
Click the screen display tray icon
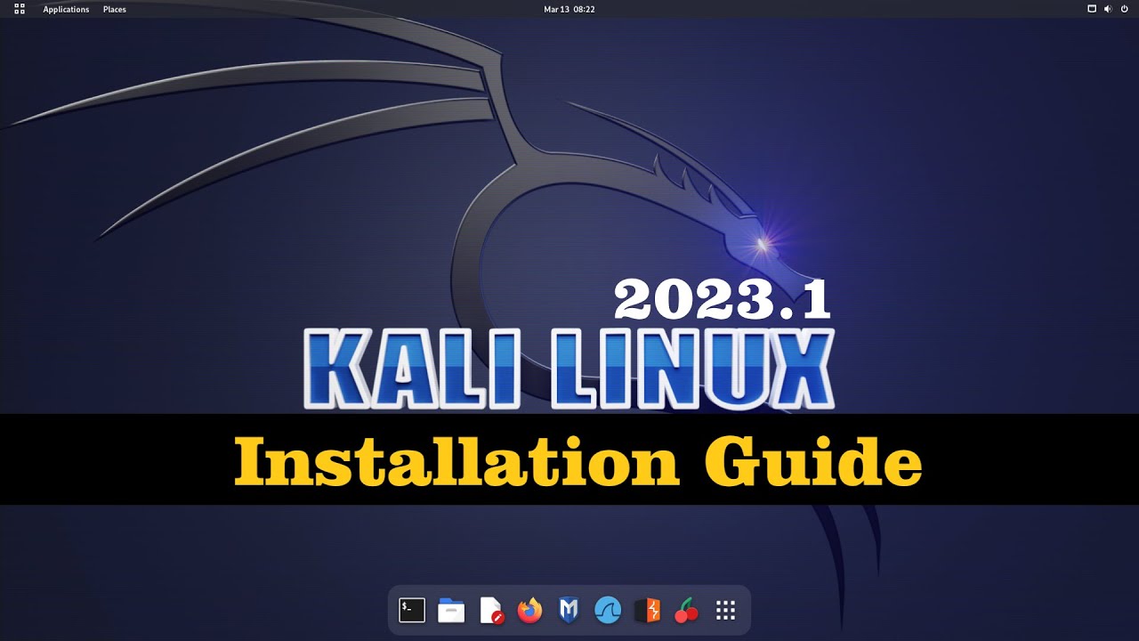1092,9
